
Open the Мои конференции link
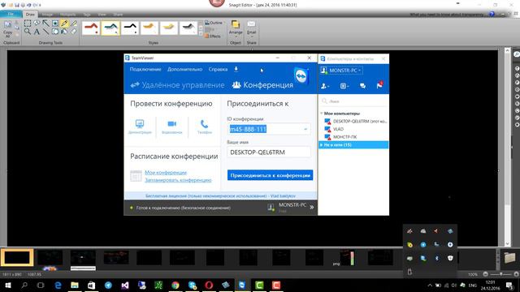(166, 173)
